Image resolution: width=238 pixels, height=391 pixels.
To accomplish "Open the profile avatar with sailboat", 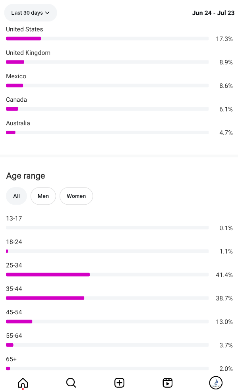I will 216,383.
